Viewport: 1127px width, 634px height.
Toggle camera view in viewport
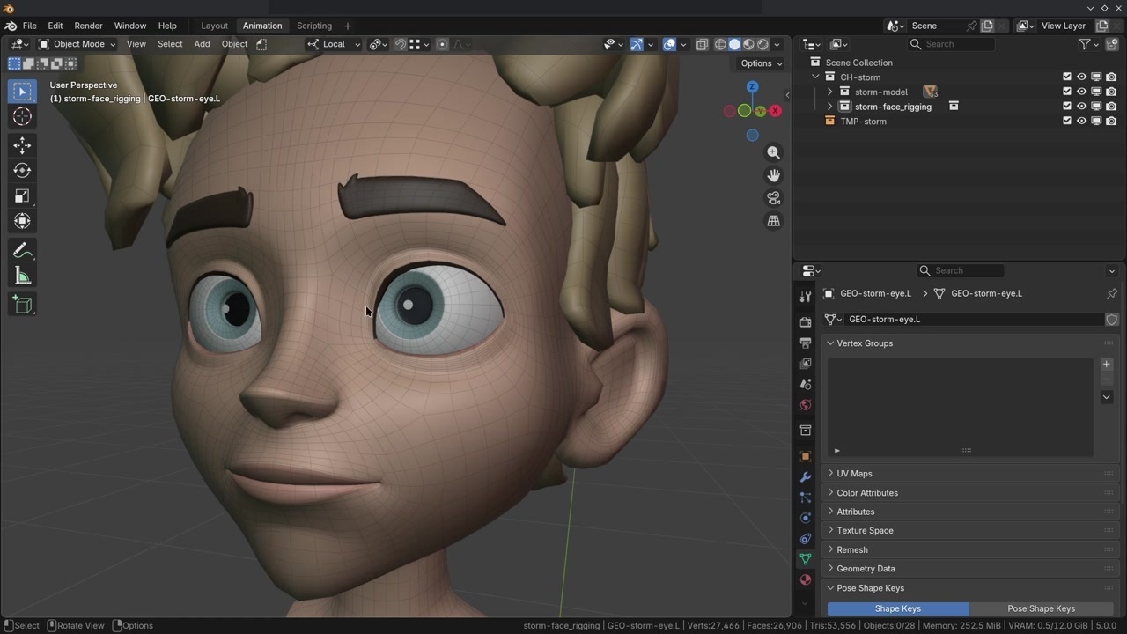tap(773, 198)
